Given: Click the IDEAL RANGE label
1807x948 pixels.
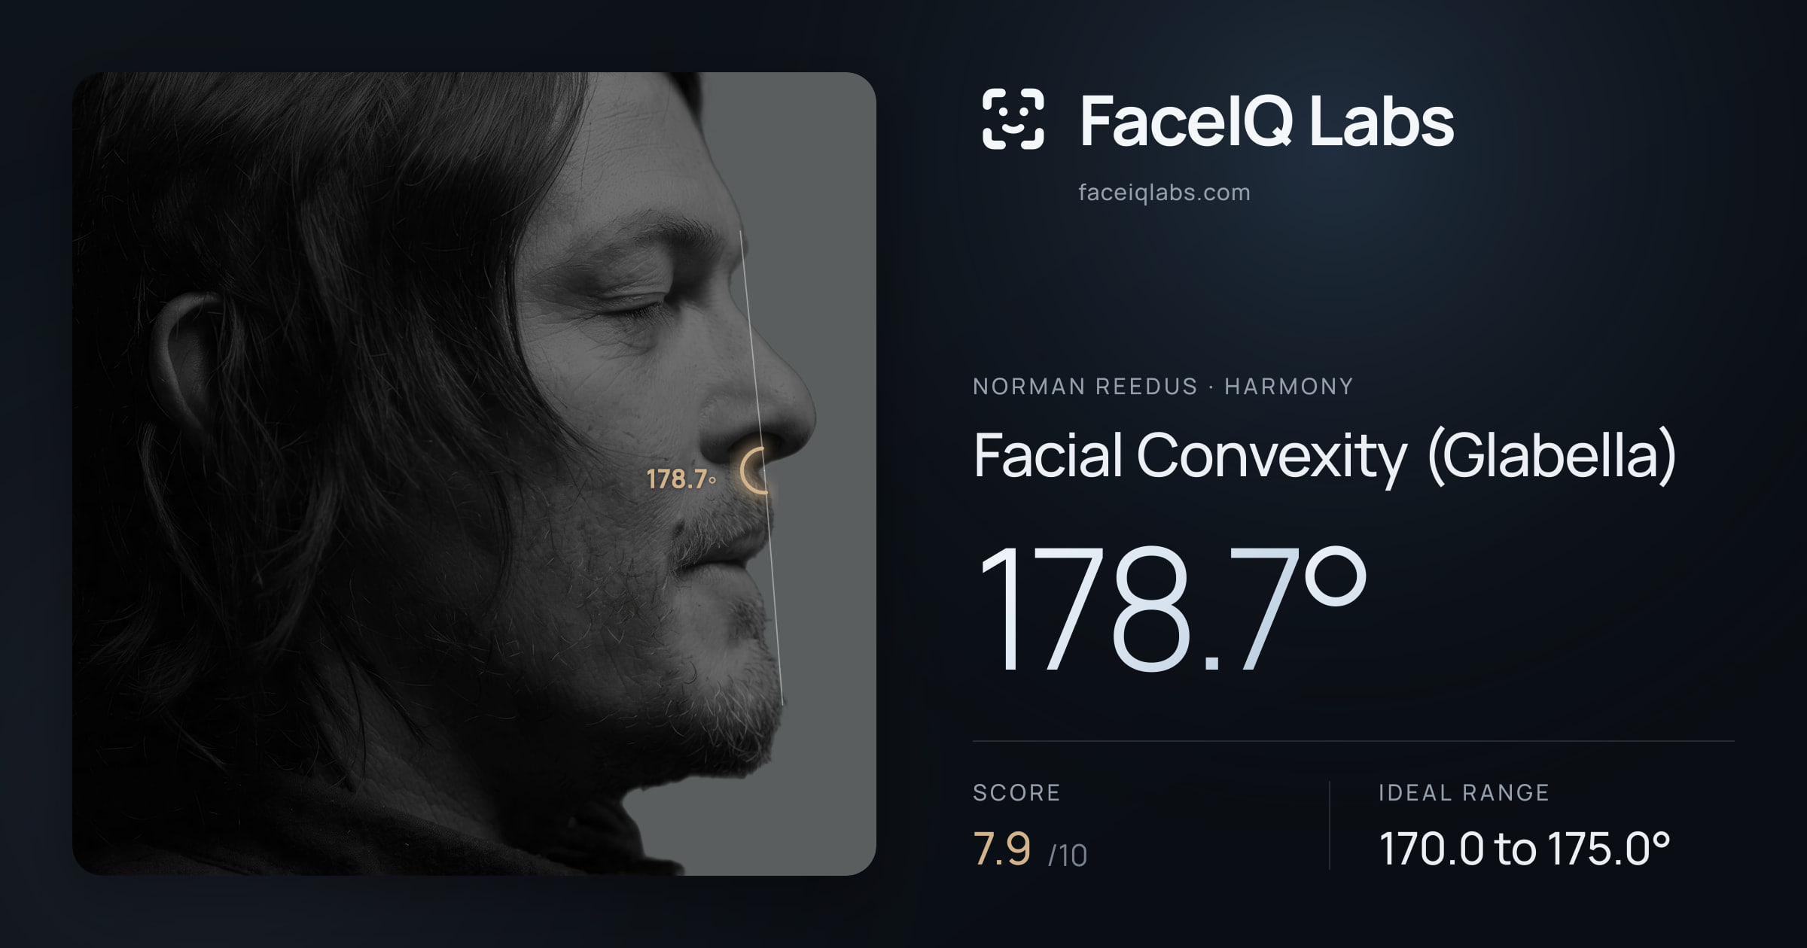Looking at the screenshot, I should [1464, 792].
